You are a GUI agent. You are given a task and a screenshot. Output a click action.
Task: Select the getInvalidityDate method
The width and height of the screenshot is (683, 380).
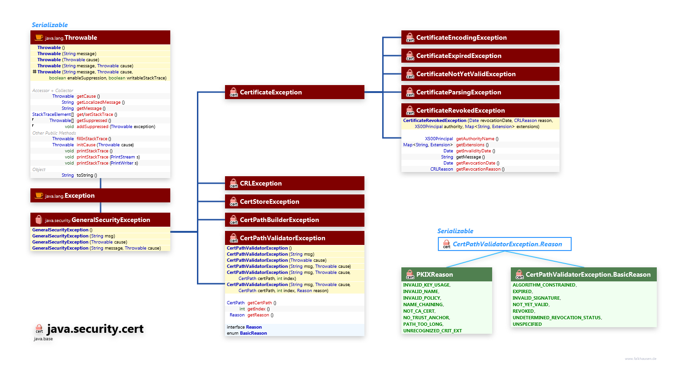(473, 151)
